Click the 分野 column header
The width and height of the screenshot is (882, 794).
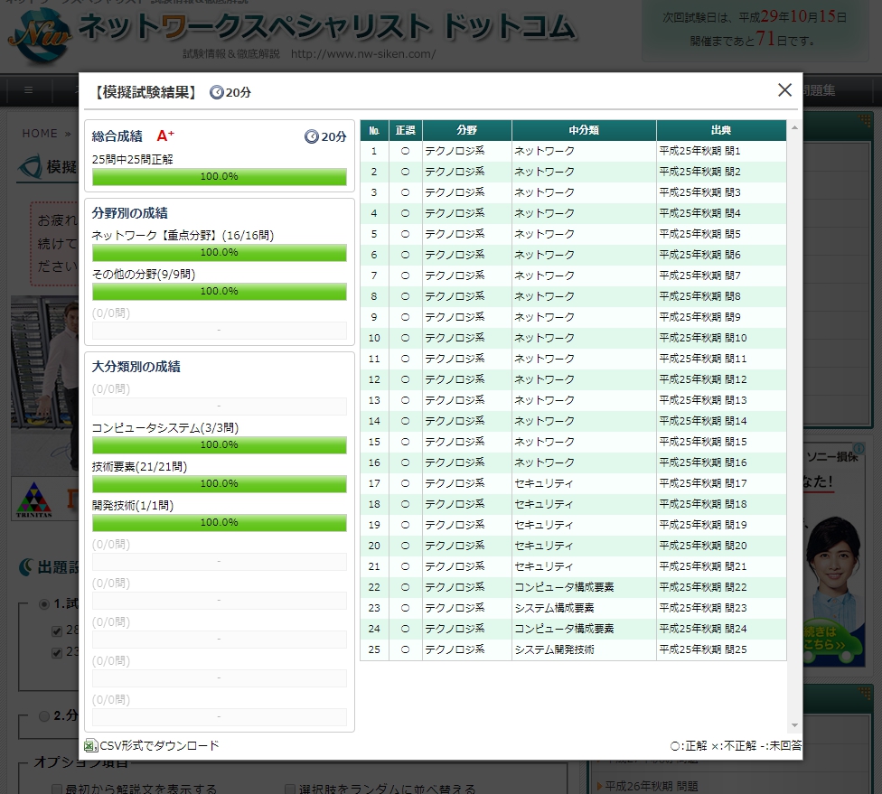coord(467,130)
